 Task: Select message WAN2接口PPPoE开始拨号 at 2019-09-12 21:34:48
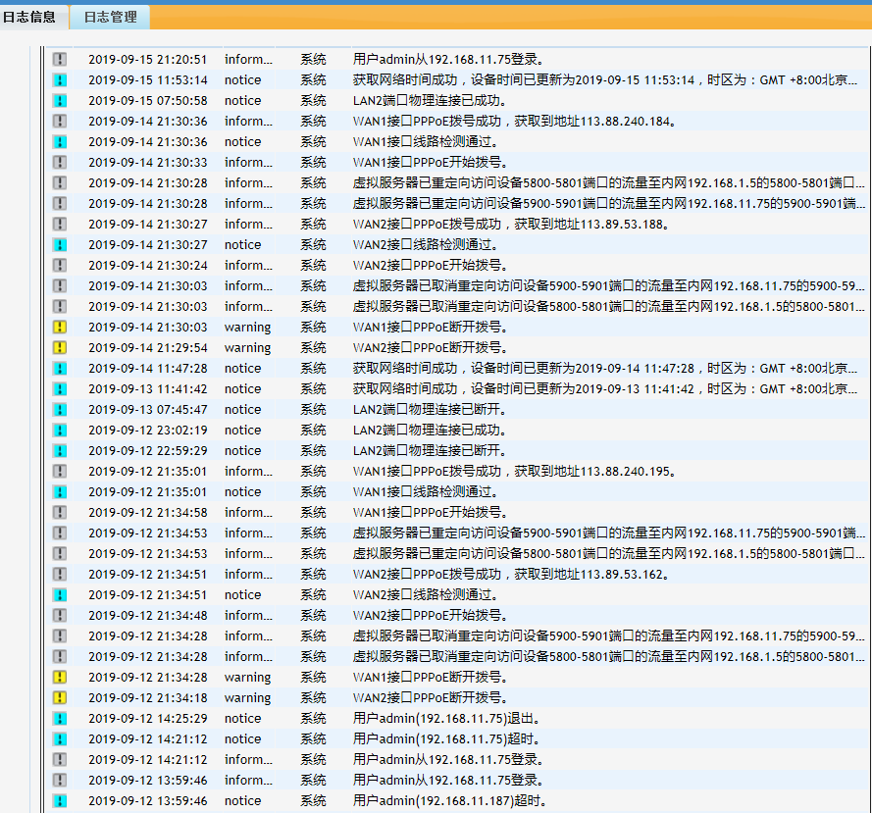(x=430, y=616)
